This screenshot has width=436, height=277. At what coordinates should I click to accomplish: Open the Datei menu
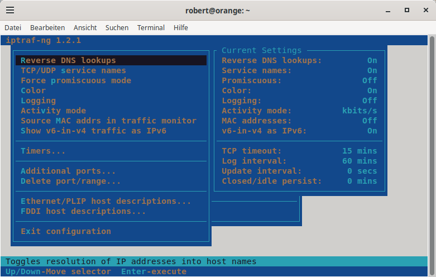click(x=13, y=27)
